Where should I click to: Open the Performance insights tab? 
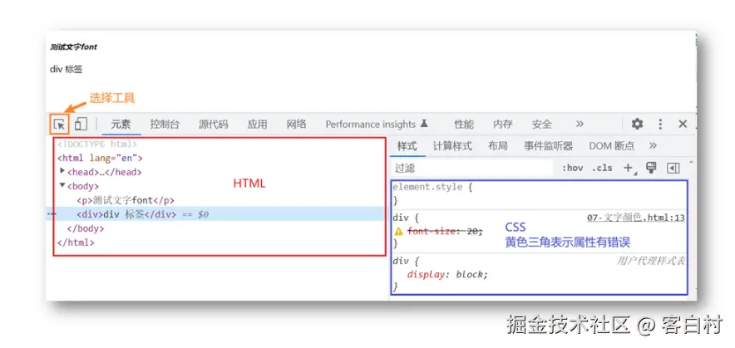[x=377, y=124]
